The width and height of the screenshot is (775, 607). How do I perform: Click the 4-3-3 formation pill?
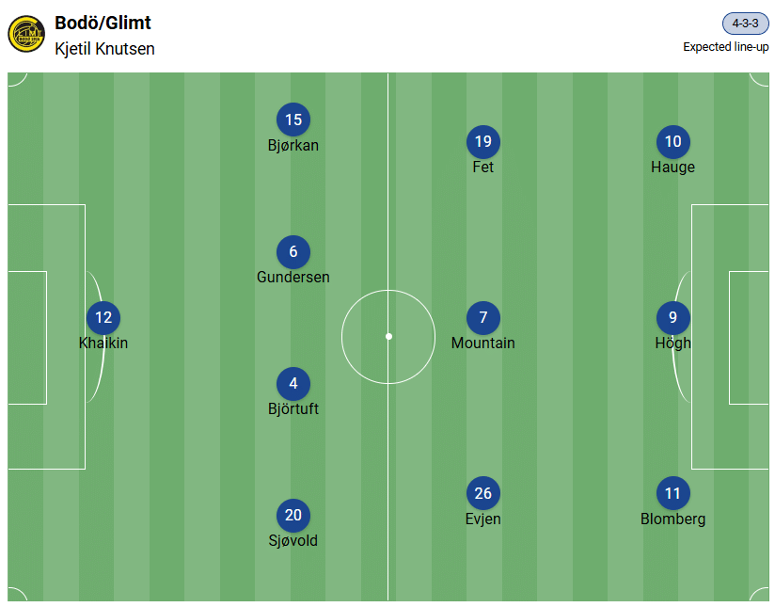point(745,24)
